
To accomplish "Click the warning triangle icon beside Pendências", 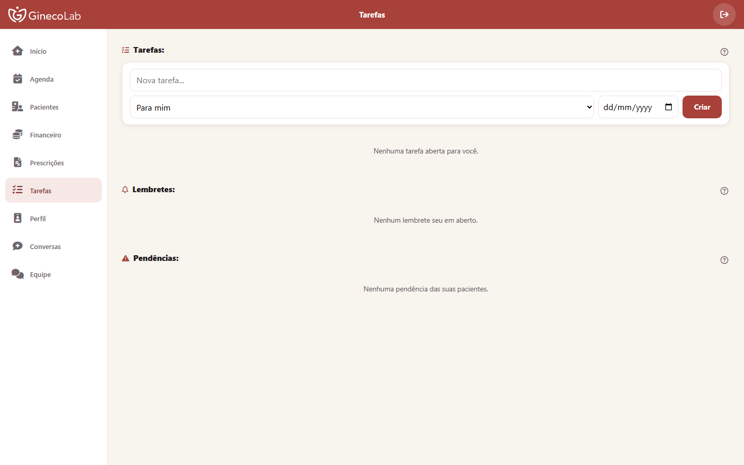I will point(126,258).
